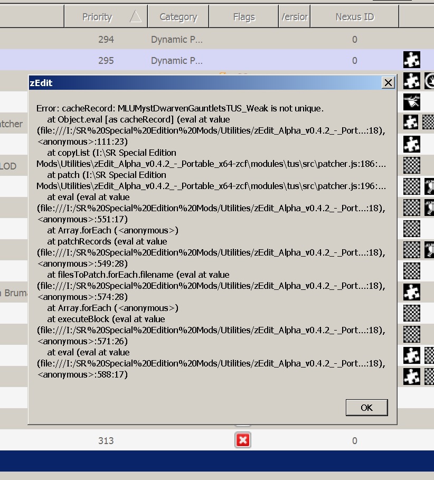
Task: Select the mod row with priority 295
Action: point(217,60)
